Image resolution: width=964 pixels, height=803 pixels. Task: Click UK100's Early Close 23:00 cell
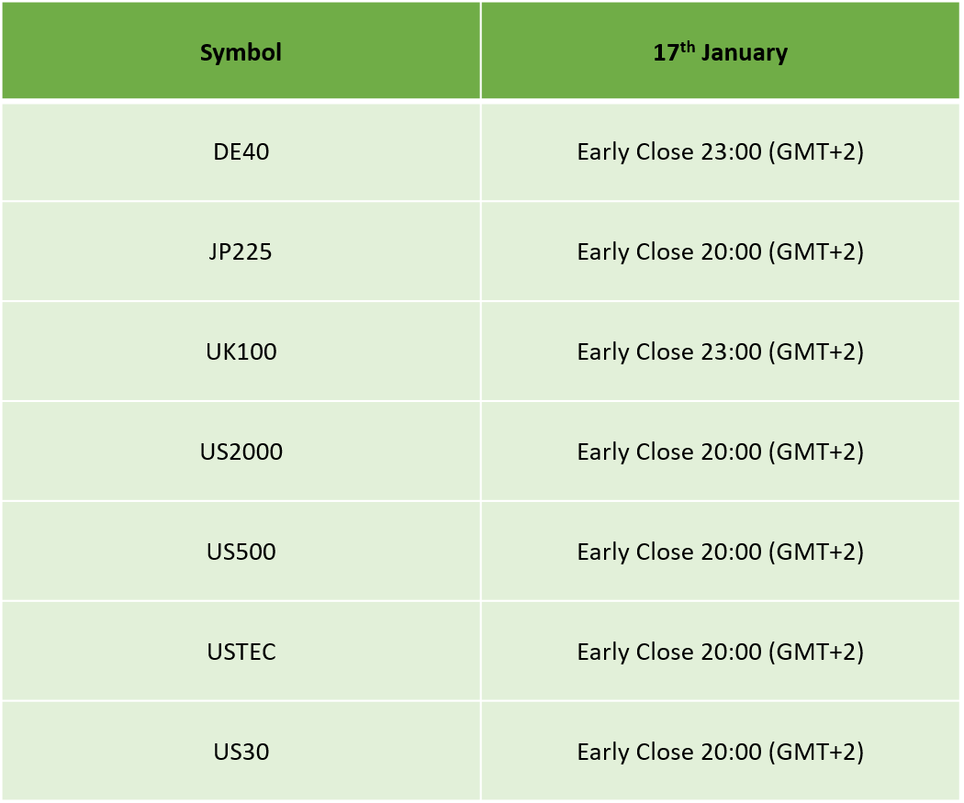(720, 351)
